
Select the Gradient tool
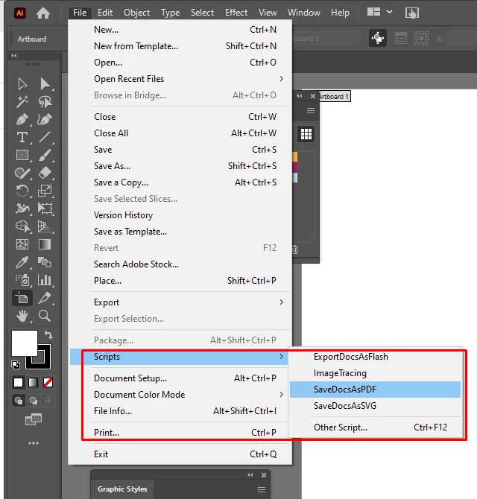click(45, 244)
